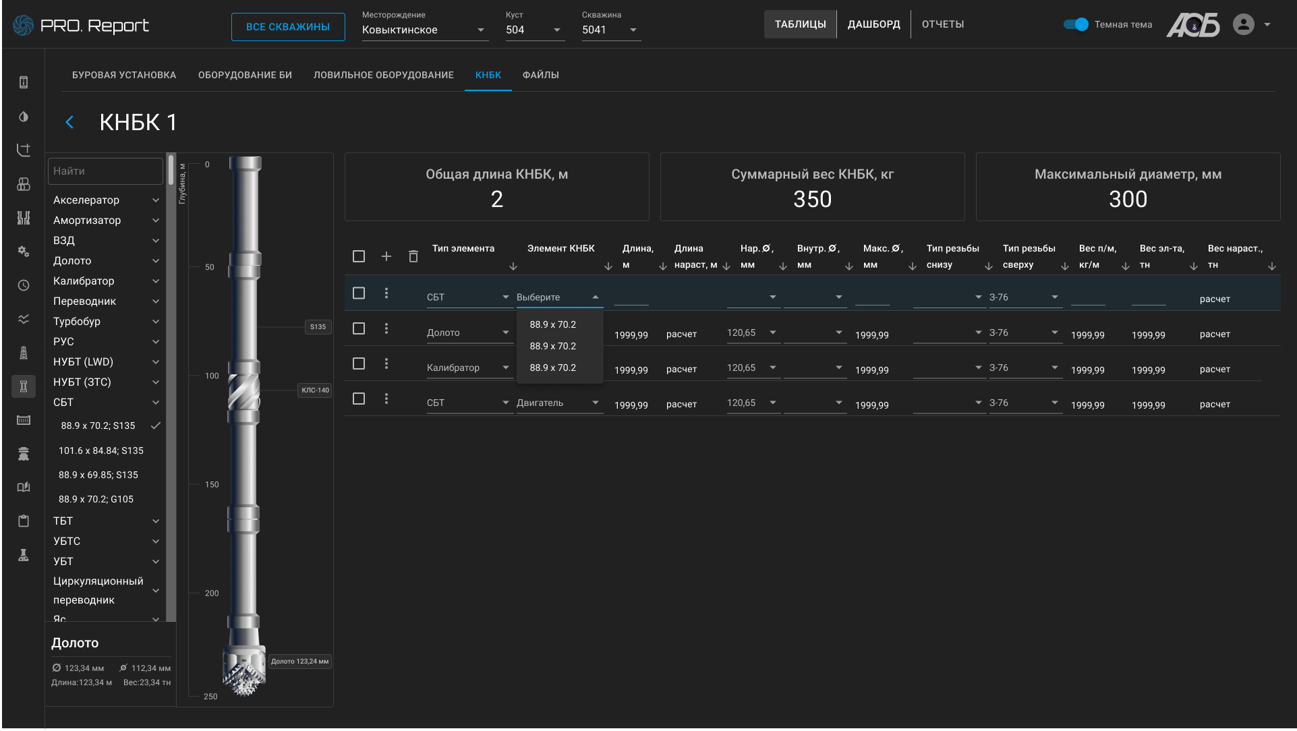Check the select-all checkbox in table header

(359, 256)
